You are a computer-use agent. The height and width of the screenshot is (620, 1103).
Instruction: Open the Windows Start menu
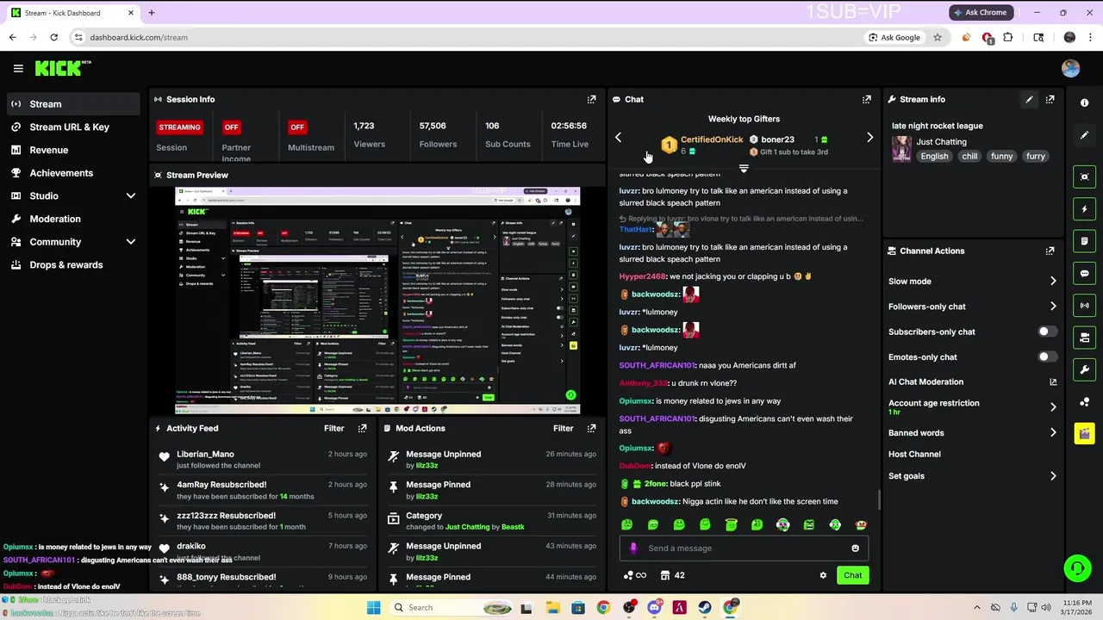(x=373, y=607)
